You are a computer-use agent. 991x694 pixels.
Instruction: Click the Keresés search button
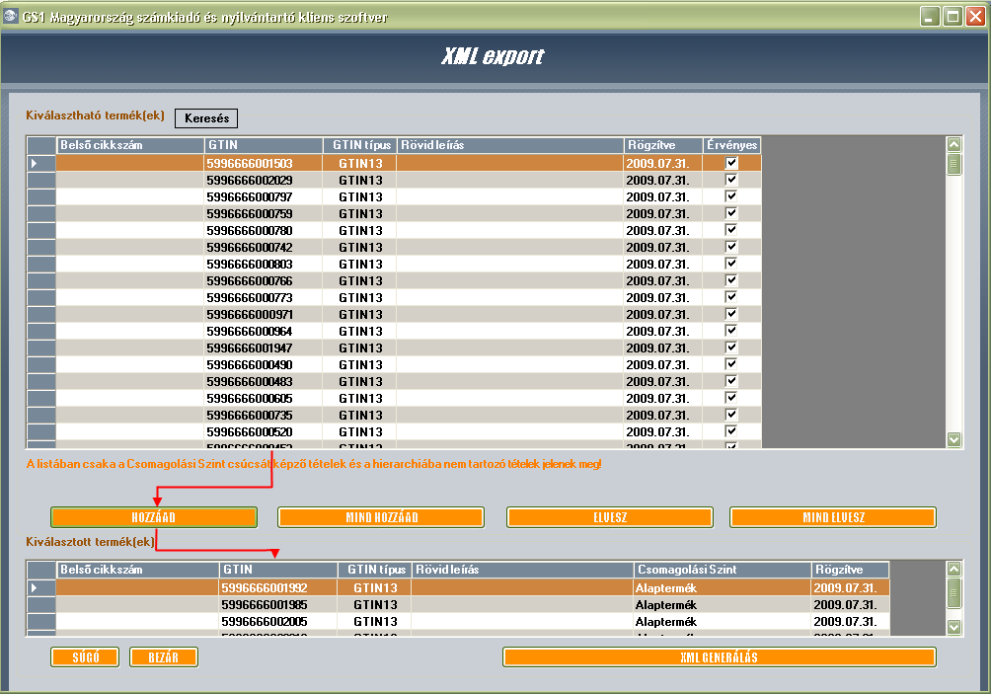(206, 118)
